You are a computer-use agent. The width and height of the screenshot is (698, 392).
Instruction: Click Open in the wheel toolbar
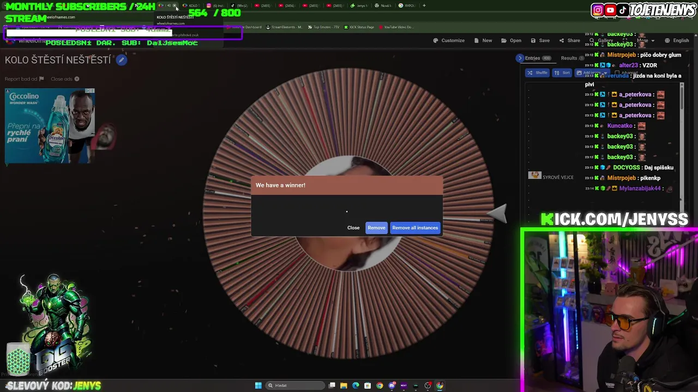pos(512,40)
